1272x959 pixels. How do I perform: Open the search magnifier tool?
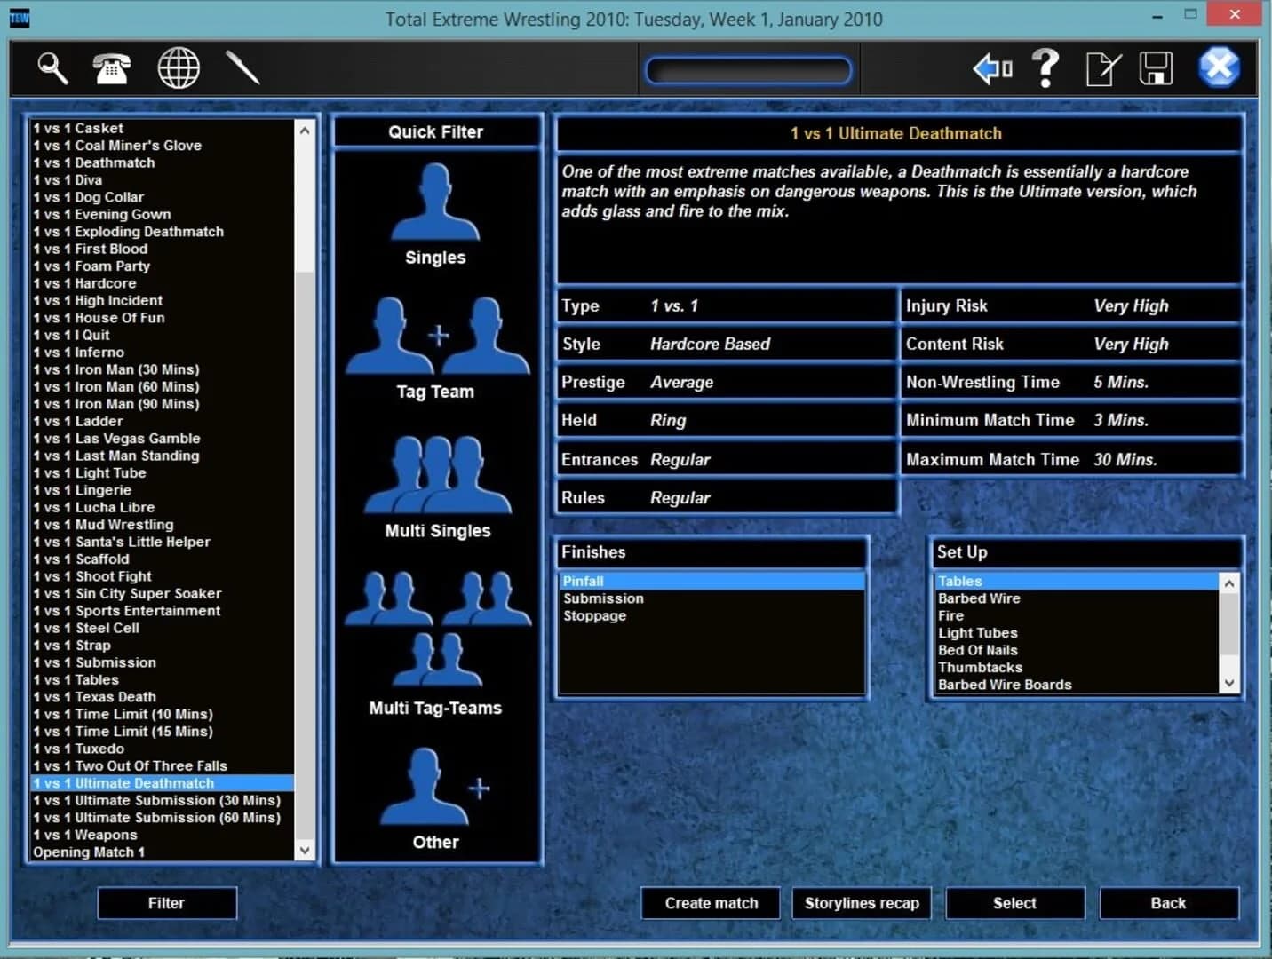52,67
